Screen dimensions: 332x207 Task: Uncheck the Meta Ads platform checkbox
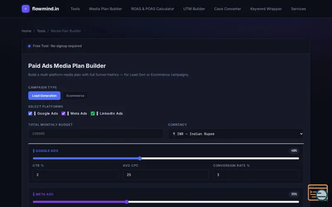63,113
